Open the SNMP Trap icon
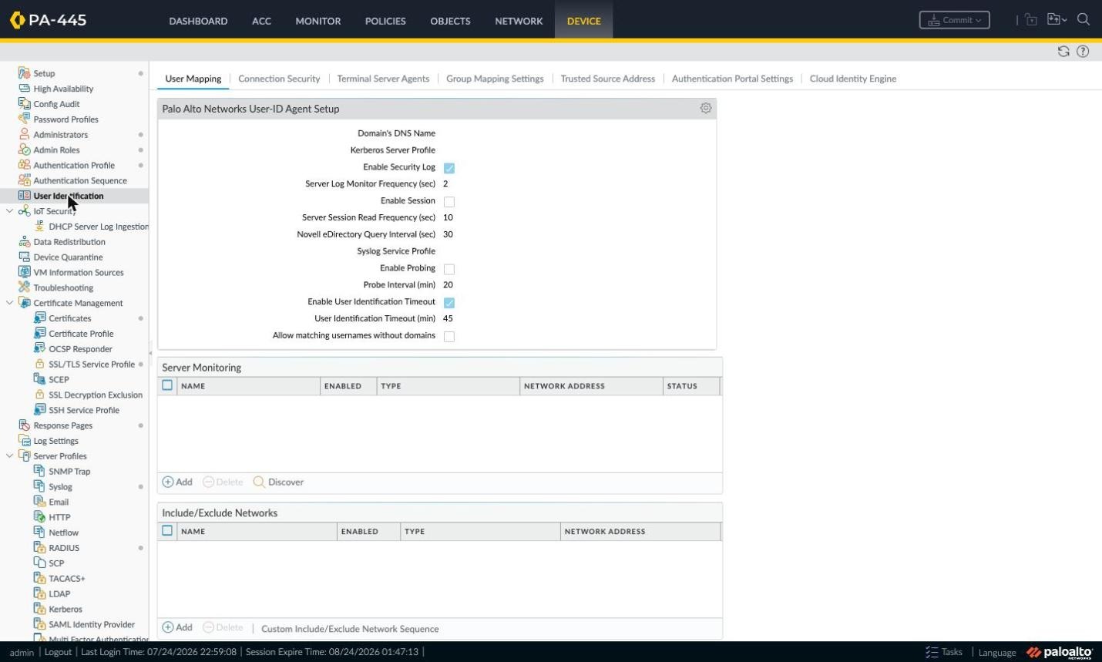The width and height of the screenshot is (1102, 662). tap(39, 471)
